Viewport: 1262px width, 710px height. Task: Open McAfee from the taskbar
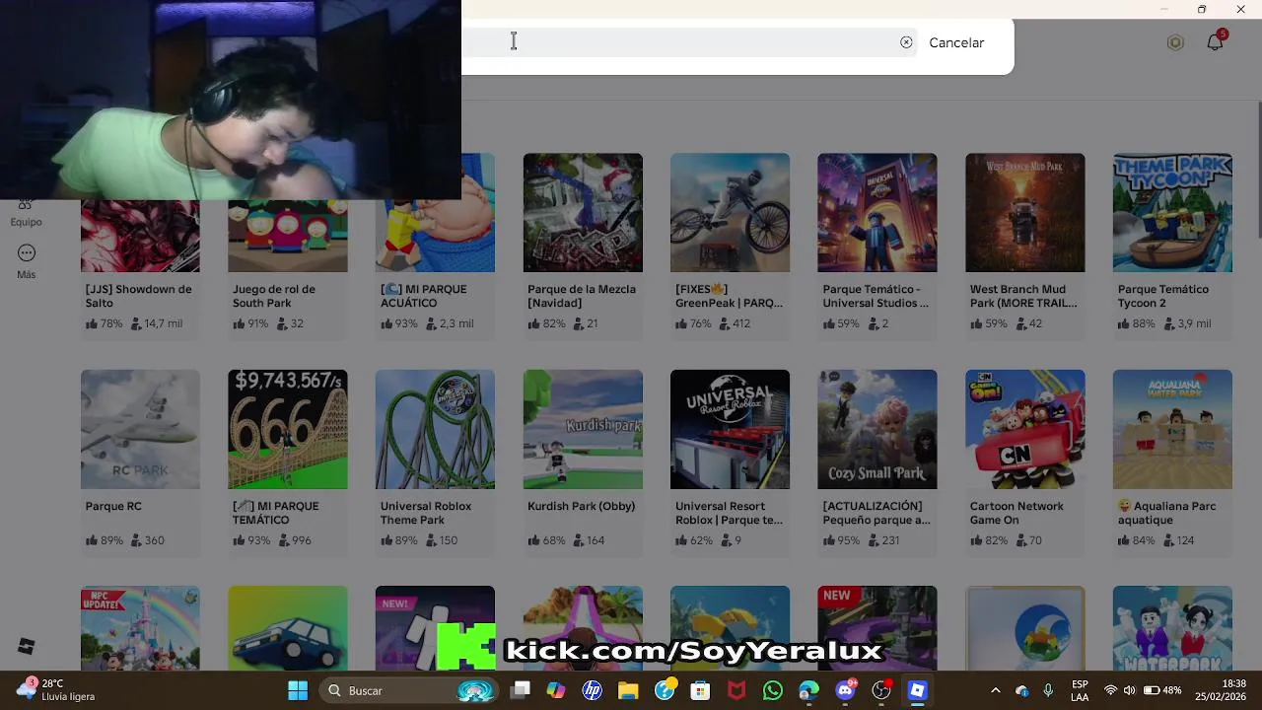point(736,690)
